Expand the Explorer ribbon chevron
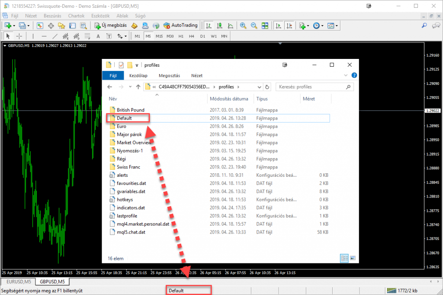Viewport: 443px width, 295px height. 346,75
